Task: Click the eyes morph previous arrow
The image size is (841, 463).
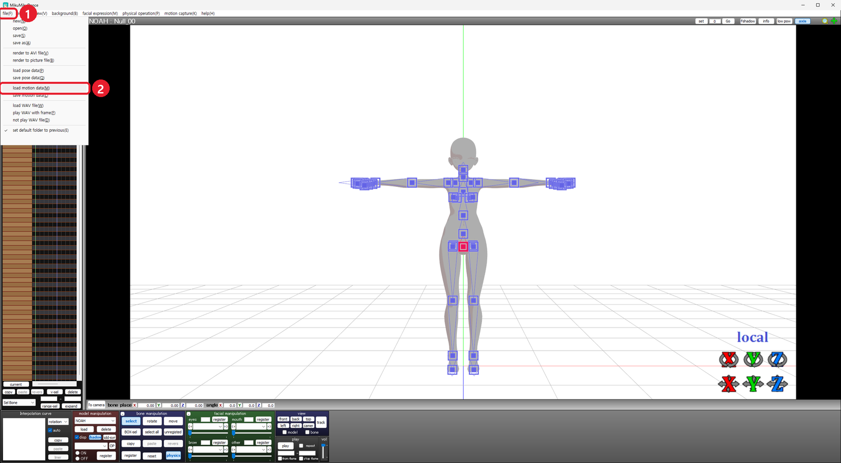Action: 190,426
